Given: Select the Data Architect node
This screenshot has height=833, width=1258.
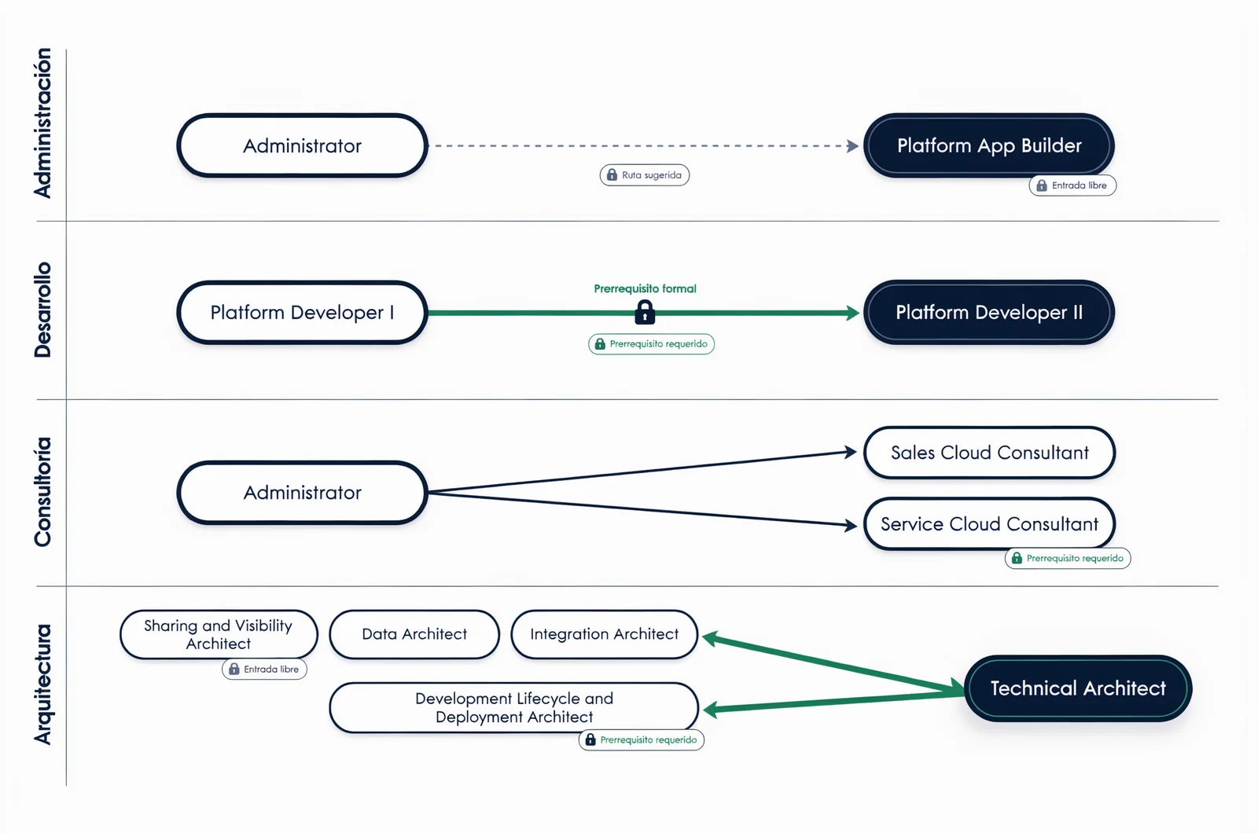Looking at the screenshot, I should [414, 634].
